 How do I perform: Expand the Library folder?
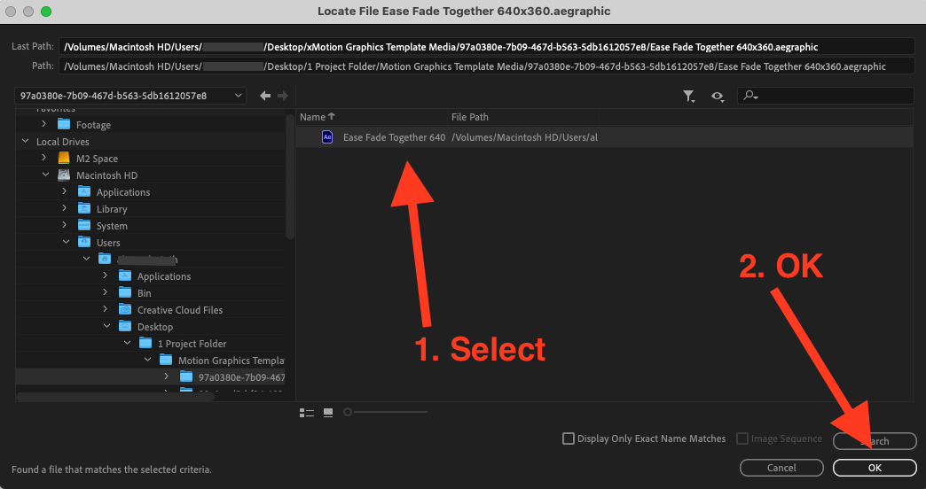coord(64,209)
